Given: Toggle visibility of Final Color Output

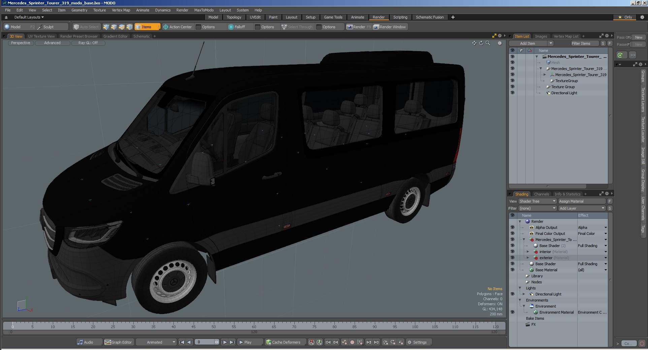Looking at the screenshot, I should point(512,234).
